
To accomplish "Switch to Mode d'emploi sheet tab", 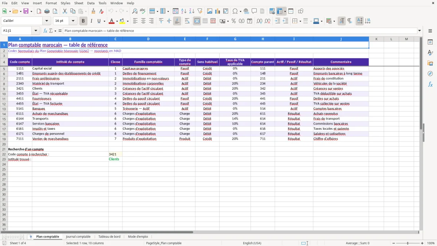I will (138, 237).
